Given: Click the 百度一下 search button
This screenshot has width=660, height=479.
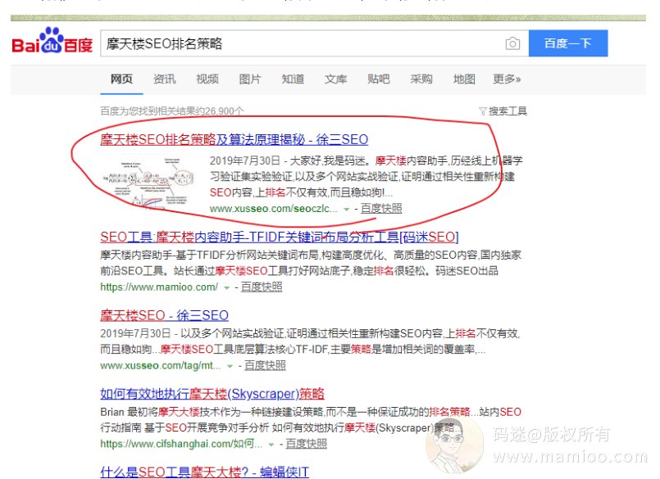Looking at the screenshot, I should click(568, 43).
